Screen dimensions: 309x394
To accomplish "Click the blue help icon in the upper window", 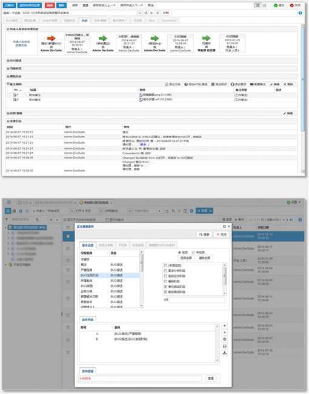I will (300, 13).
